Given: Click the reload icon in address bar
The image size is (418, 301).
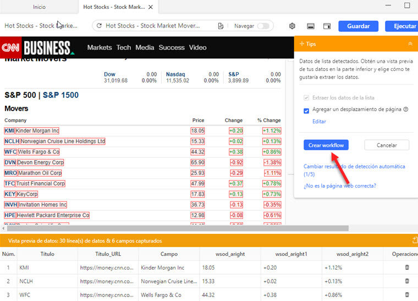Looking at the screenshot, I should (99, 26).
